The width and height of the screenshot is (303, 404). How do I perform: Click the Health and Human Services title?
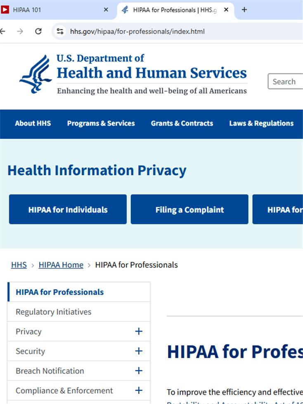(151, 73)
